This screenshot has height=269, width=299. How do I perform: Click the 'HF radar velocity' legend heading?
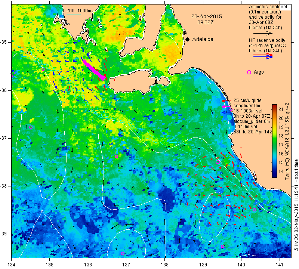(267, 40)
